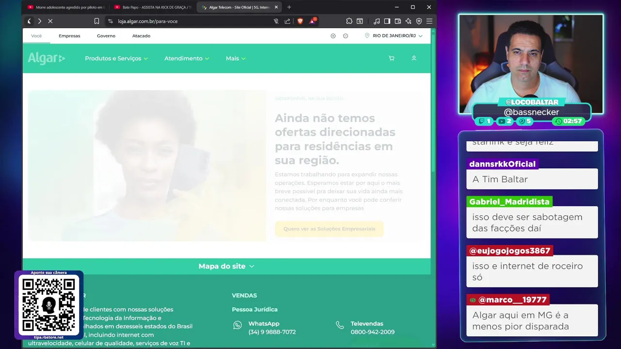Click the Algar logo

tap(46, 58)
